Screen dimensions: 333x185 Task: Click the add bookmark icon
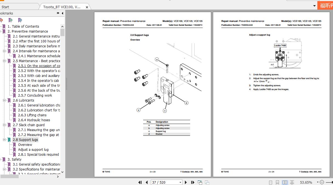click(x=10, y=20)
